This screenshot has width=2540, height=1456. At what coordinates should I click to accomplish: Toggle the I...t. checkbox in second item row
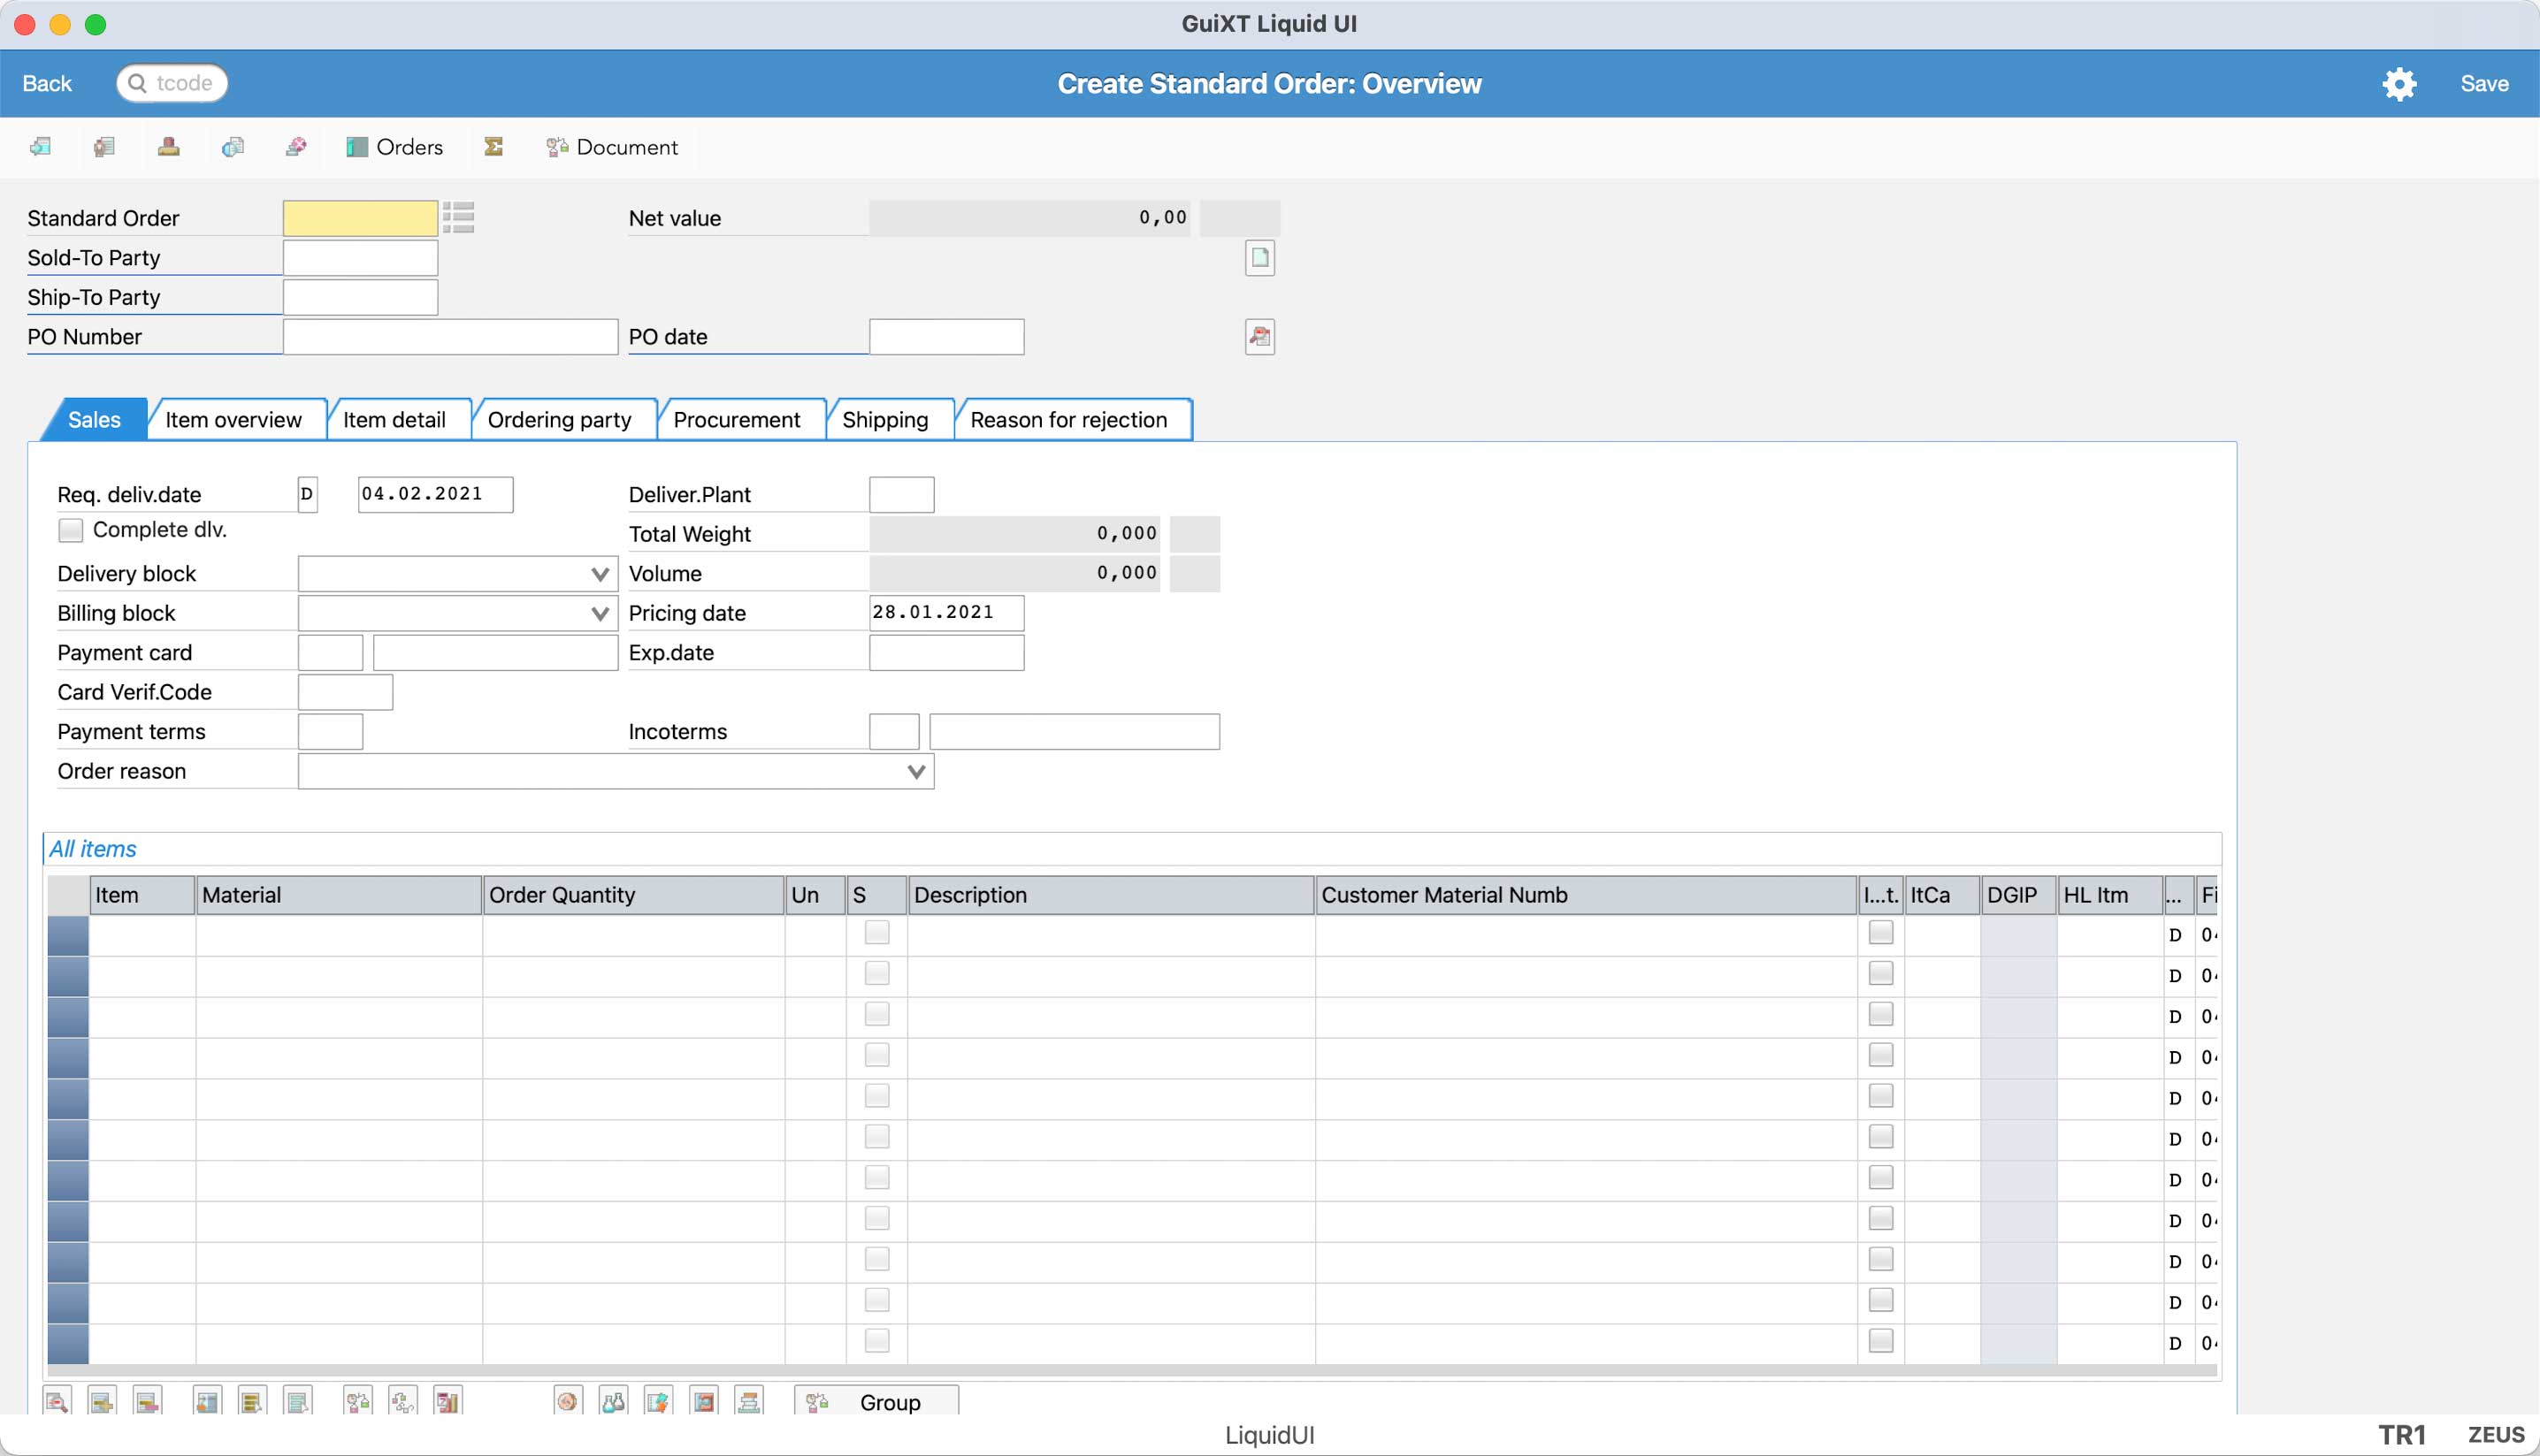click(x=1879, y=973)
